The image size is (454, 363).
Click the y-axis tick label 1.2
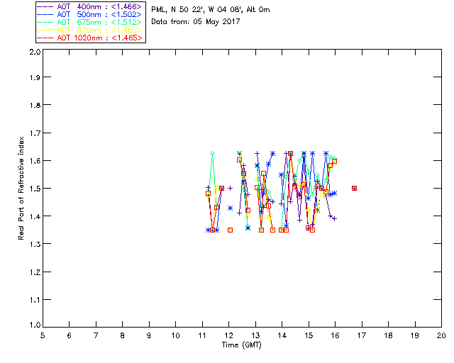35,272
